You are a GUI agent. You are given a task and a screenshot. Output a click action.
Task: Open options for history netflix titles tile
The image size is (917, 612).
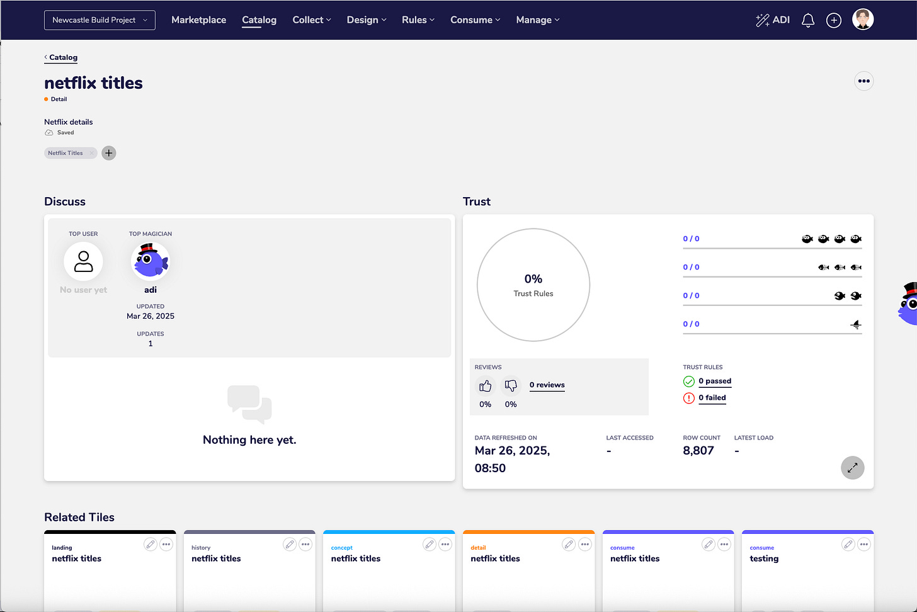[x=305, y=545]
